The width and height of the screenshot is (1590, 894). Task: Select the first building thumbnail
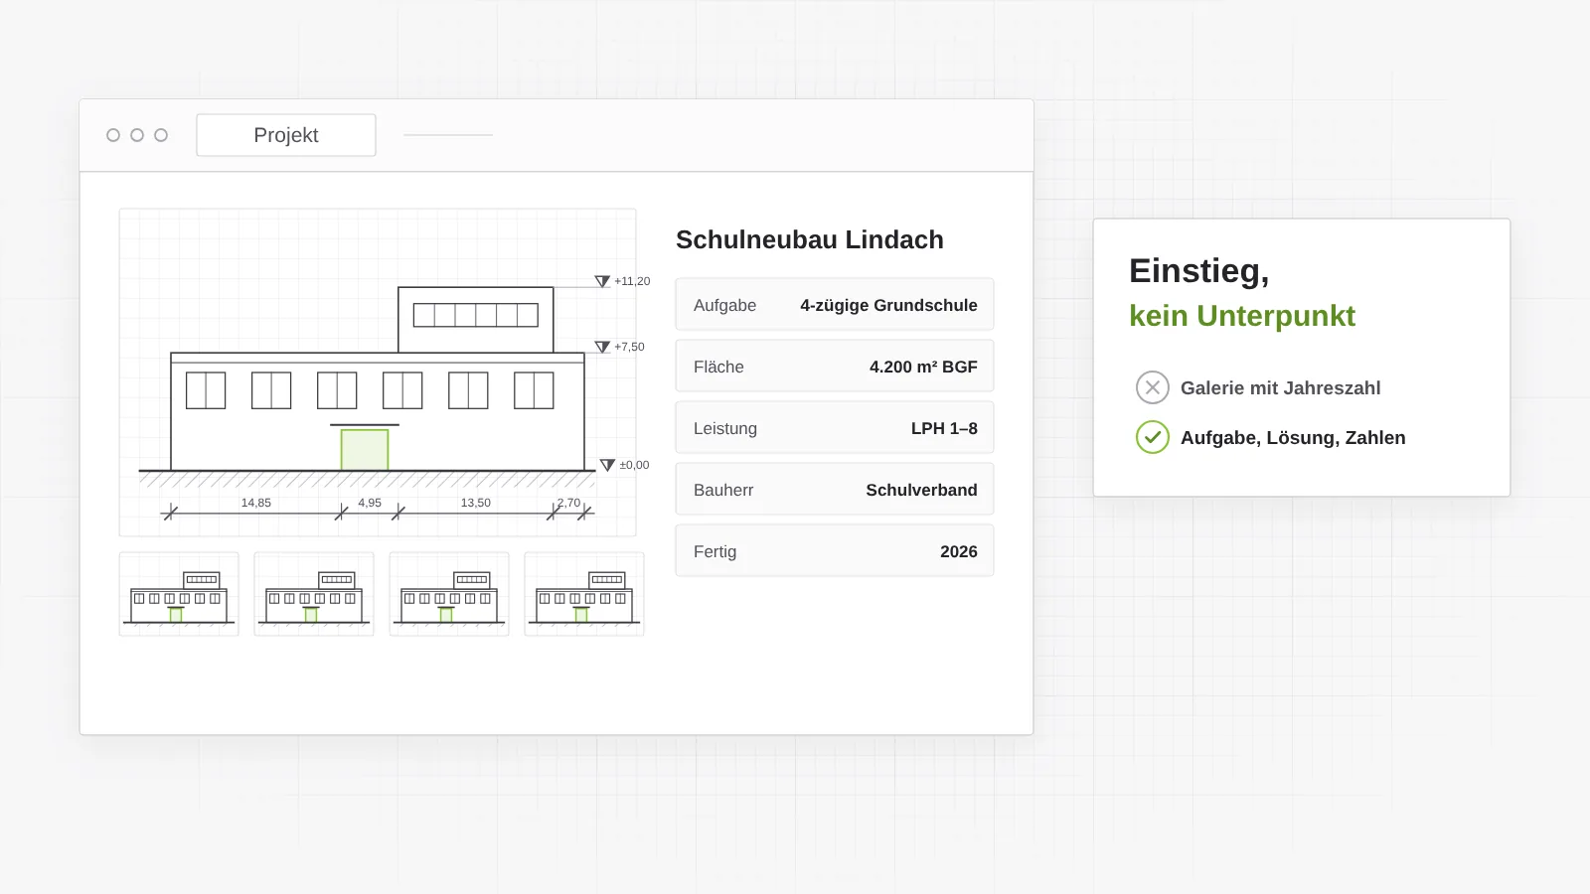[x=179, y=594]
